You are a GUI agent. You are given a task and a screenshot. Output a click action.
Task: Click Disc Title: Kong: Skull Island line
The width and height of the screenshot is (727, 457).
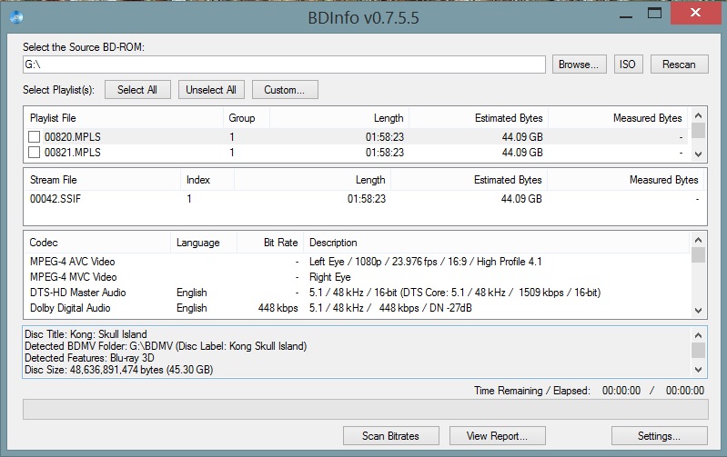pos(86,334)
